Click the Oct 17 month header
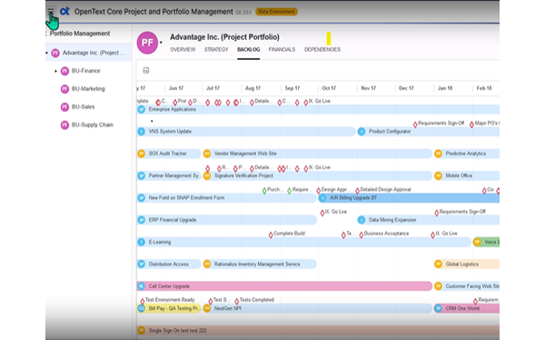Screen dimensions: 545x340 coord(329,88)
